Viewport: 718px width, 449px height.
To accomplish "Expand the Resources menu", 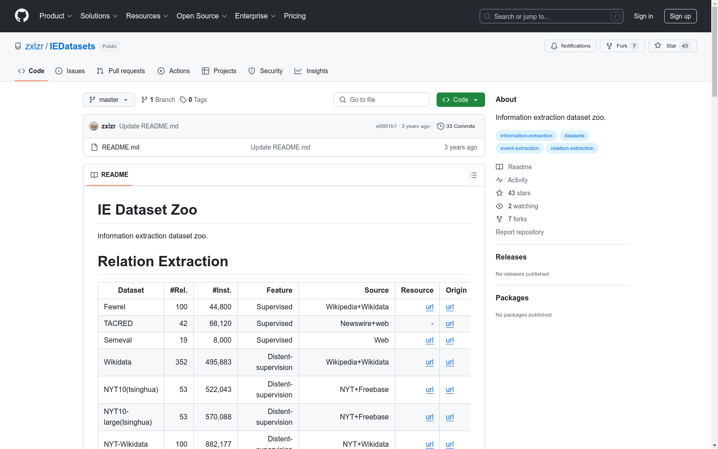I will 147,16.
